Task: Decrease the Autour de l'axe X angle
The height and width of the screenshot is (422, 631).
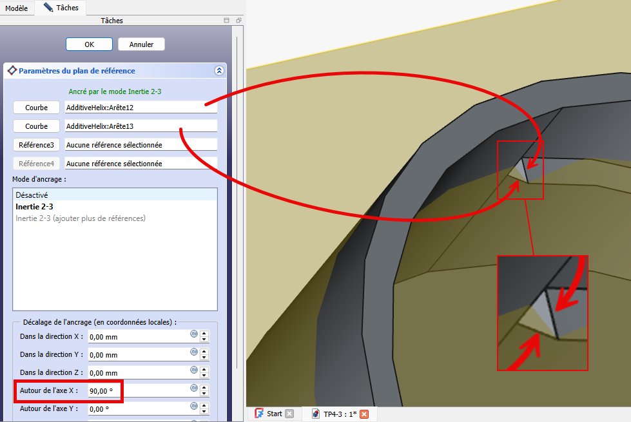Action: (204, 393)
